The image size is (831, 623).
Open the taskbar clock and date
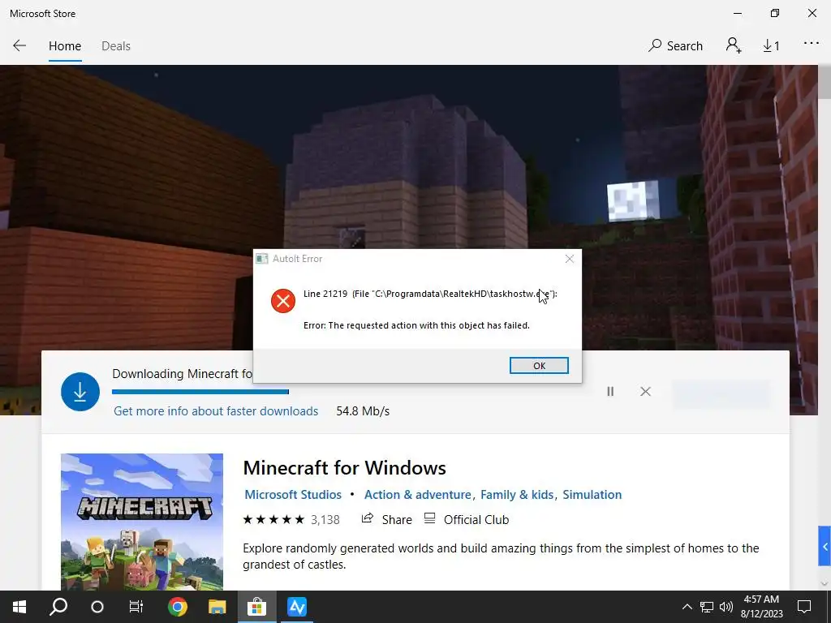[761, 607]
